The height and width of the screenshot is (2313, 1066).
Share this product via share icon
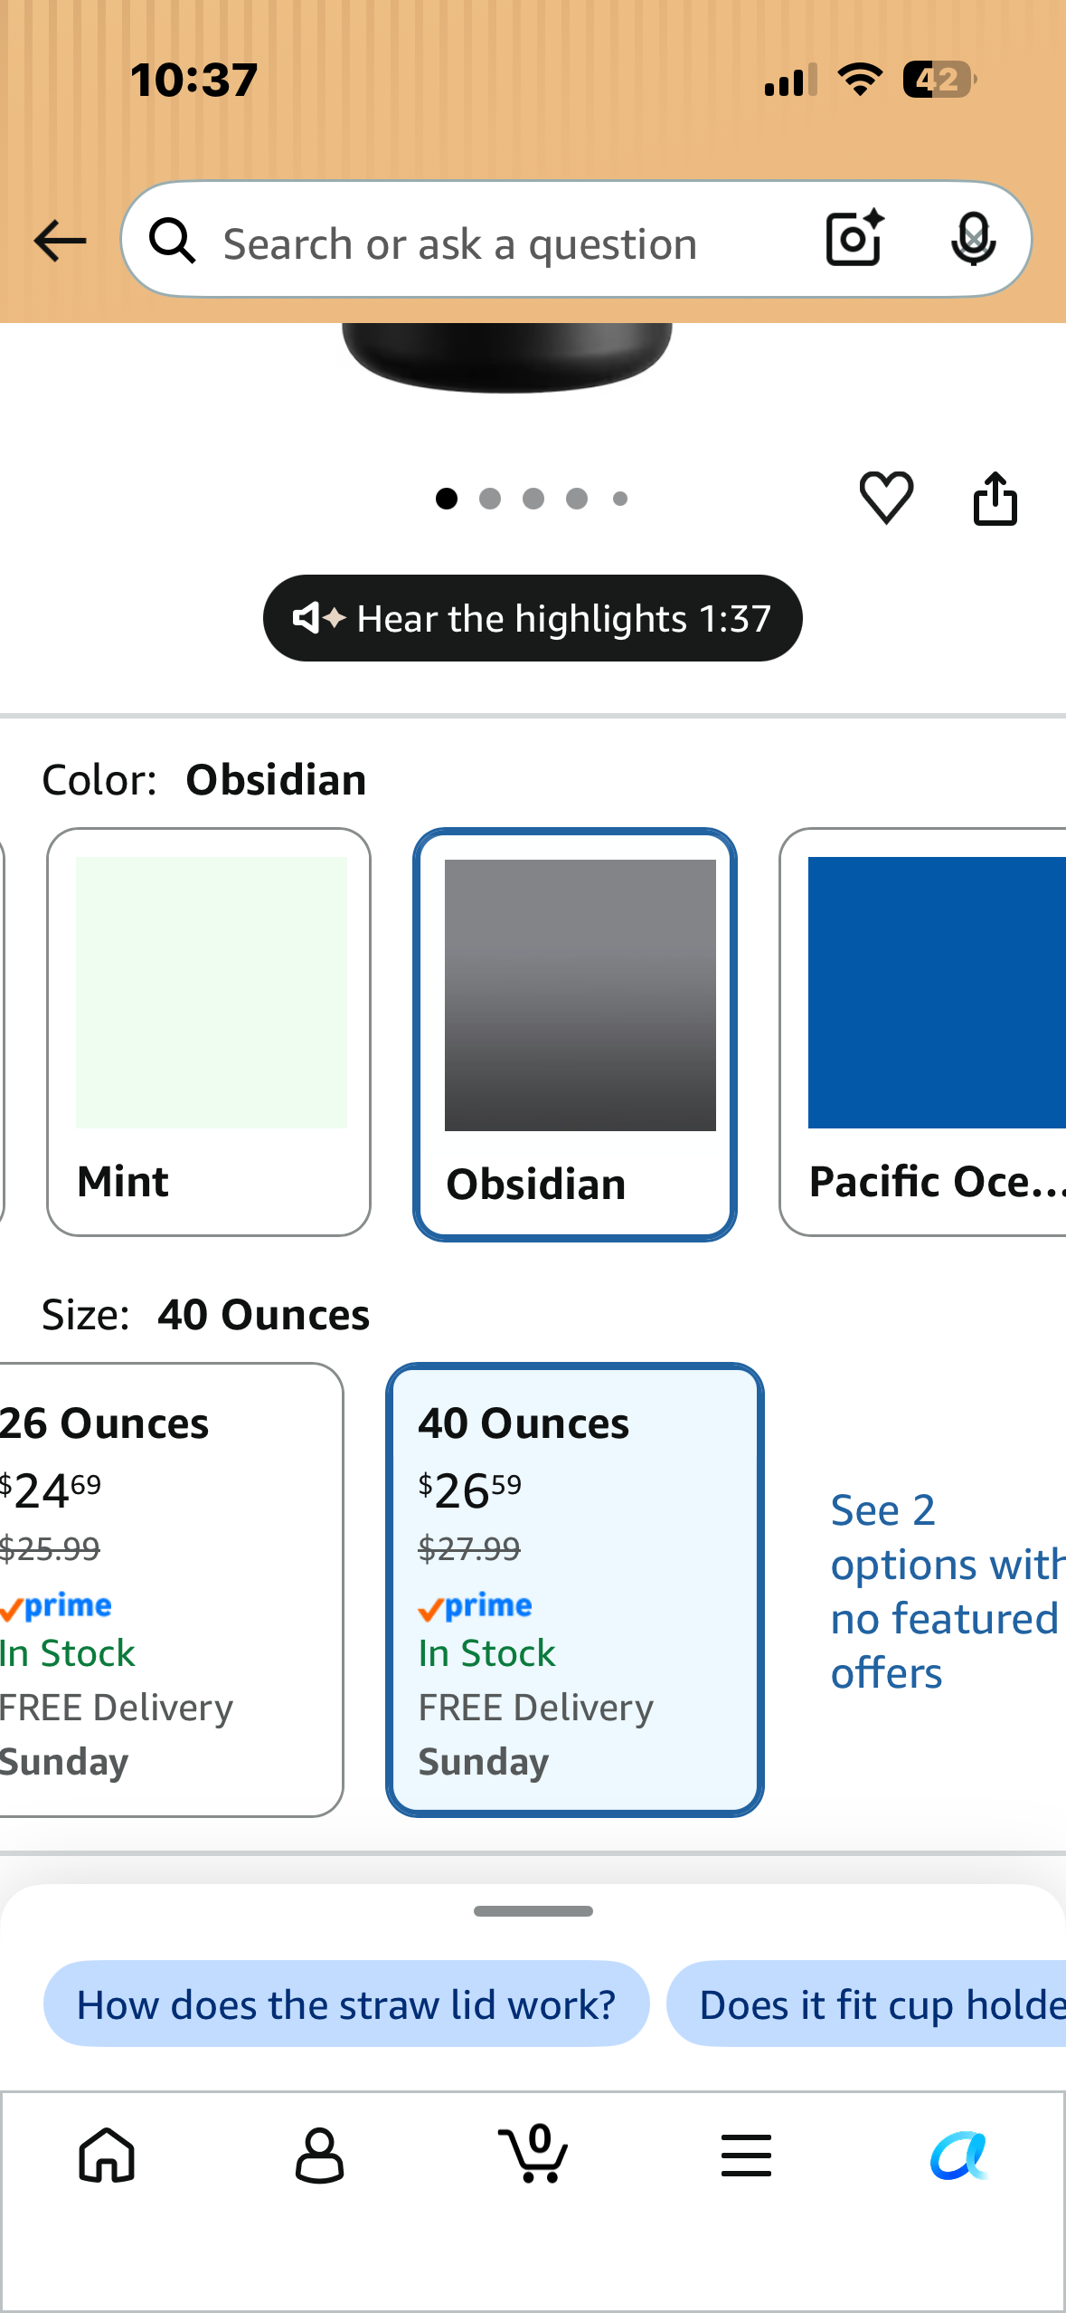pyautogui.click(x=995, y=498)
